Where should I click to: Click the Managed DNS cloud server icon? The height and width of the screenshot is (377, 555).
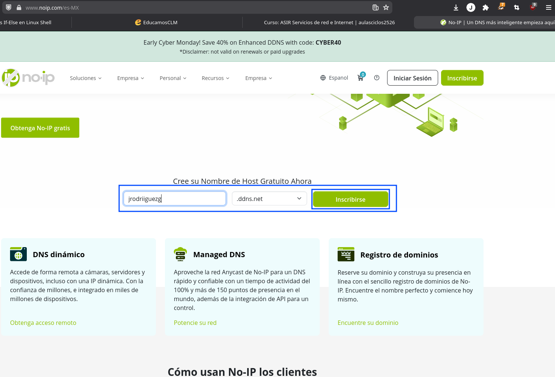181,254
